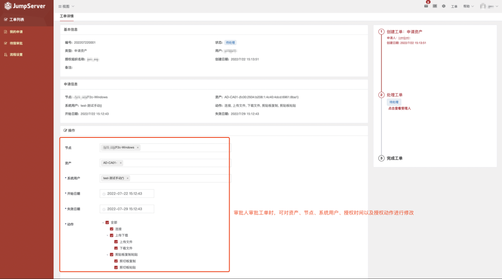Click the 待处理 status tag in 基本信息
Viewport: 502px width, 279px height.
[230, 43]
